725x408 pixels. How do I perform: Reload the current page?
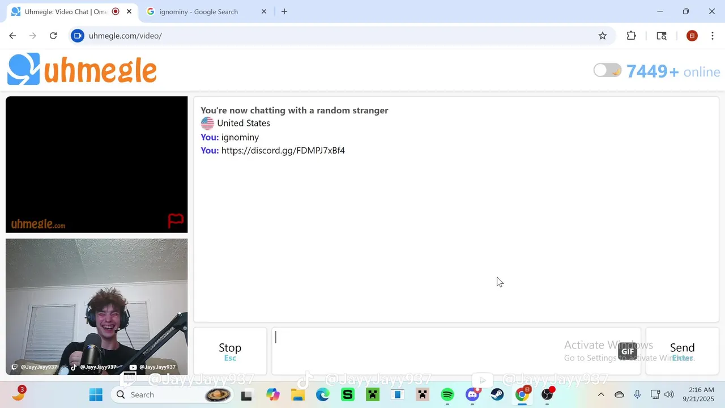(53, 36)
